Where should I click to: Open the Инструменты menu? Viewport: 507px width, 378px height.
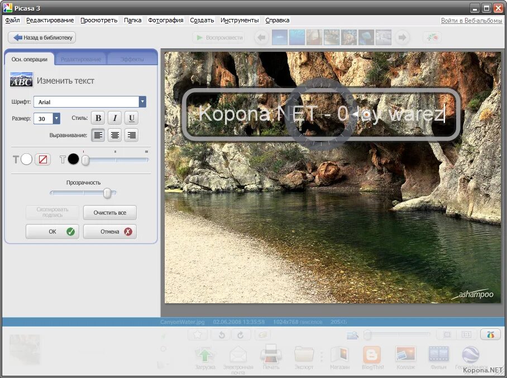click(x=240, y=20)
